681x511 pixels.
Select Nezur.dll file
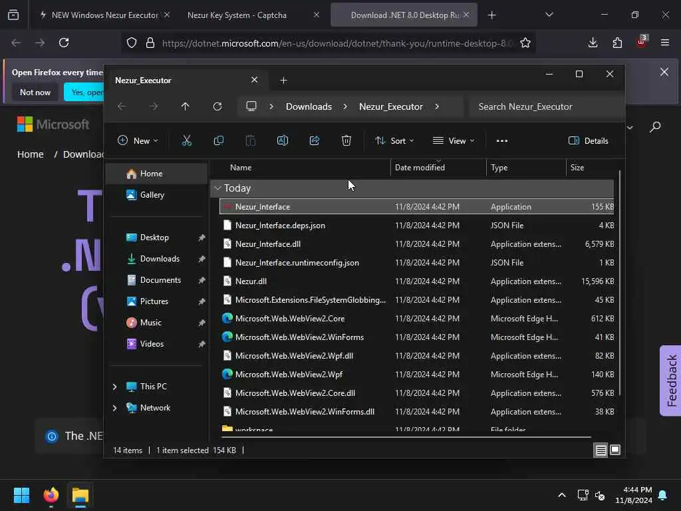417,281
